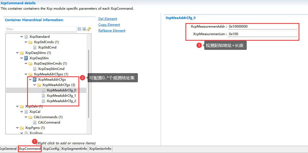The width and height of the screenshot is (308, 153).
Task: Click the Del Element link
Action: [x=108, y=19]
